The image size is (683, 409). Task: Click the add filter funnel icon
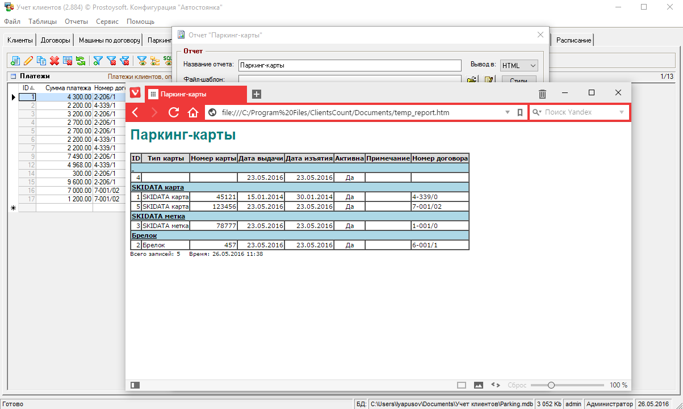coord(98,61)
